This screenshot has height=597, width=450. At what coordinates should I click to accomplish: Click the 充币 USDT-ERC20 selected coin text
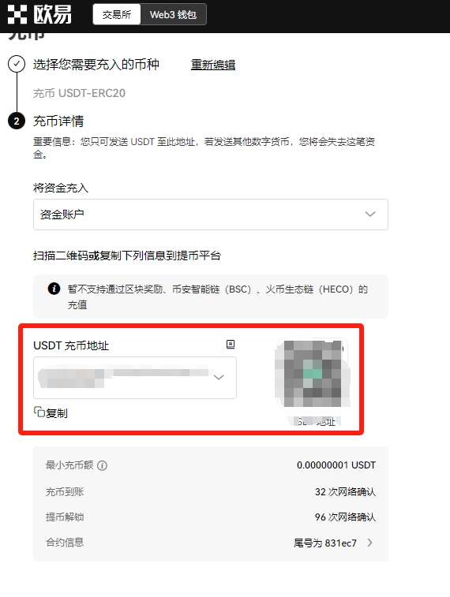(79, 93)
